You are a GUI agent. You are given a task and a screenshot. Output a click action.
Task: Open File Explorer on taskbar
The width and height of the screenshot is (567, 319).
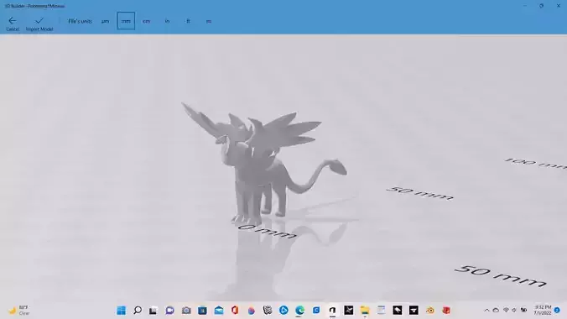[x=365, y=311]
